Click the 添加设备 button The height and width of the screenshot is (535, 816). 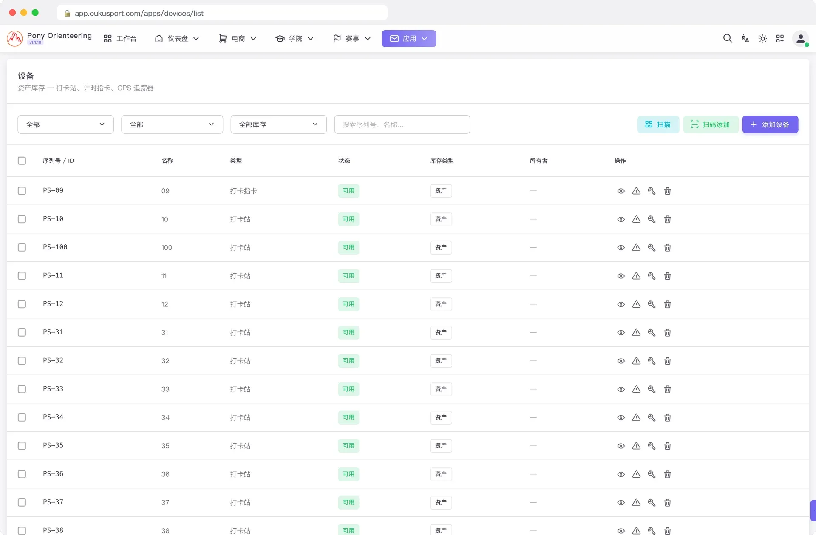tap(770, 125)
